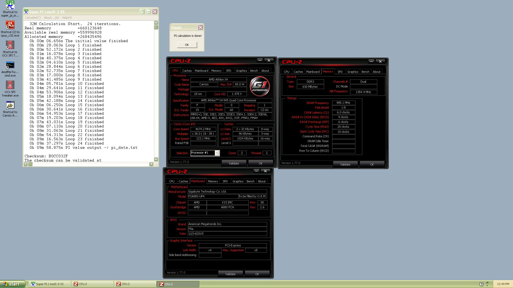
Task: Open the Windows Start menu
Action: coord(13,284)
